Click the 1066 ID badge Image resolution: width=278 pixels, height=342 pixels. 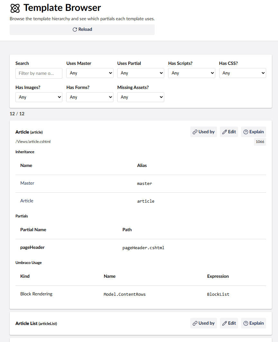[260, 142]
